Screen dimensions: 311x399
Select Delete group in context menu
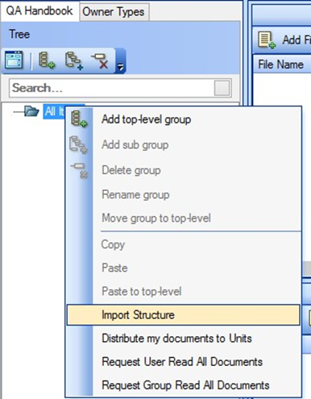(183, 170)
